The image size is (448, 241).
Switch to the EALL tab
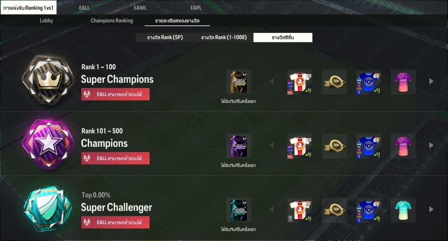coord(84,8)
